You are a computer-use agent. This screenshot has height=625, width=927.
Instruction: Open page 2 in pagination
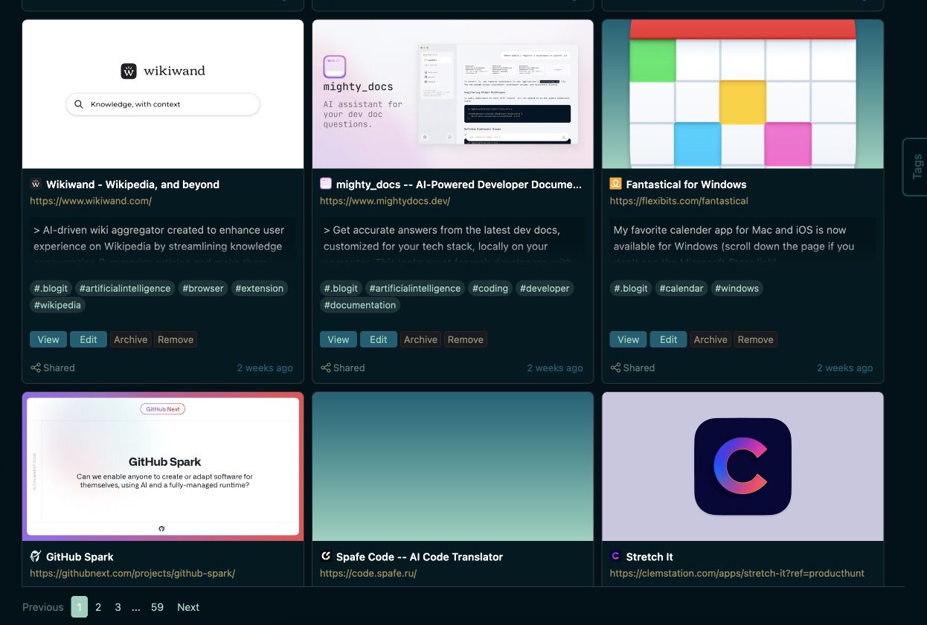[x=97, y=607]
